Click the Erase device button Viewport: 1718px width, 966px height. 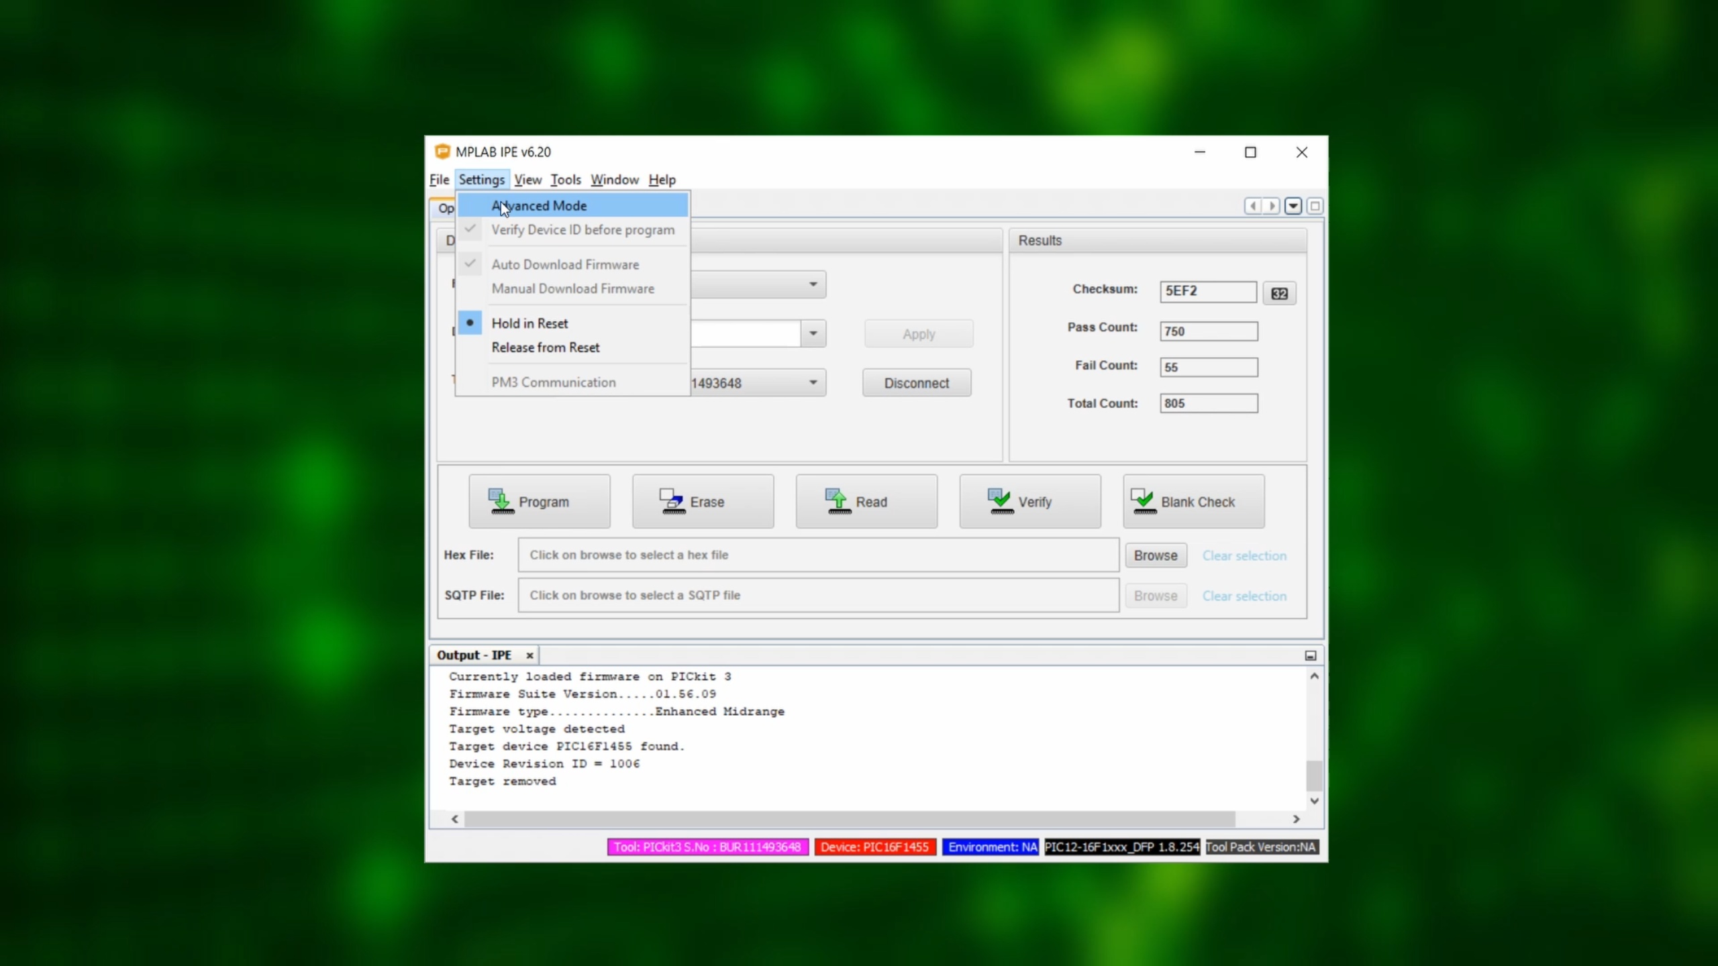click(x=703, y=501)
